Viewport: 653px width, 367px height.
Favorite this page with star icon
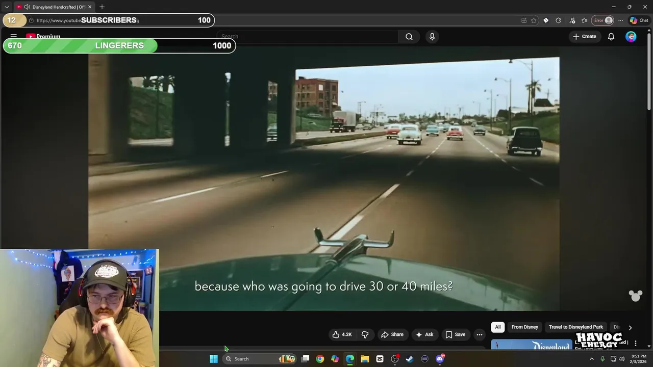pos(534,20)
